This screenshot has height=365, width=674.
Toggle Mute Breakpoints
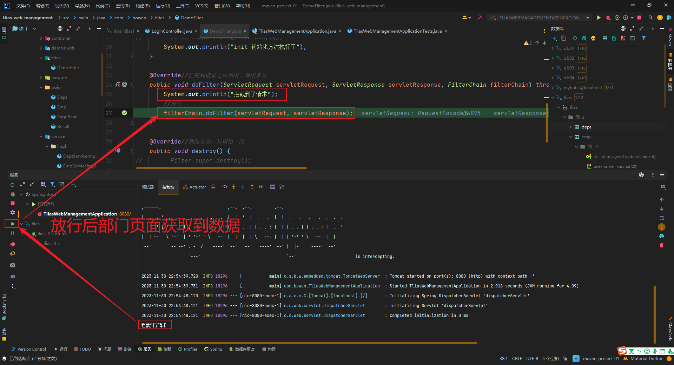pyautogui.click(x=13, y=253)
